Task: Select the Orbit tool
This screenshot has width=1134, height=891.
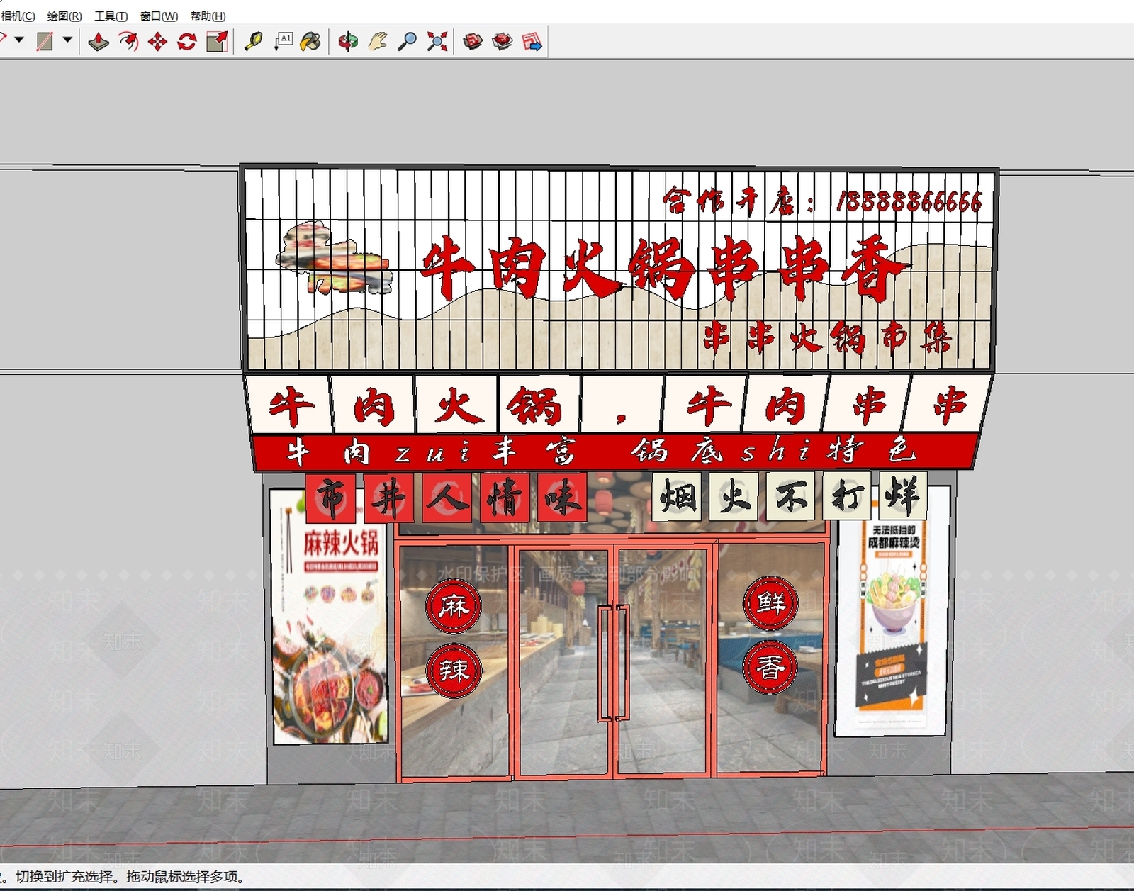Action: pyautogui.click(x=348, y=42)
